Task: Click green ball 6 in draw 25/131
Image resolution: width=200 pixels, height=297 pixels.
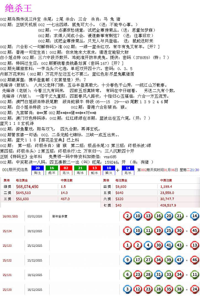Action: 127,274
